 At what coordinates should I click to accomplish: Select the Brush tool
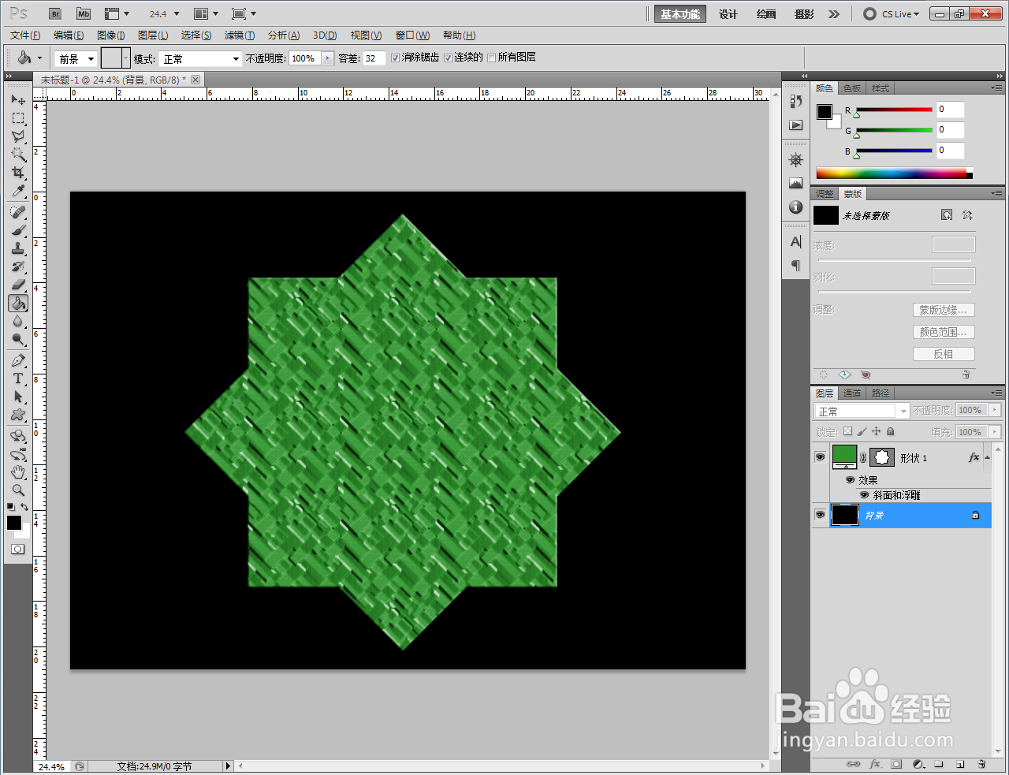18,230
